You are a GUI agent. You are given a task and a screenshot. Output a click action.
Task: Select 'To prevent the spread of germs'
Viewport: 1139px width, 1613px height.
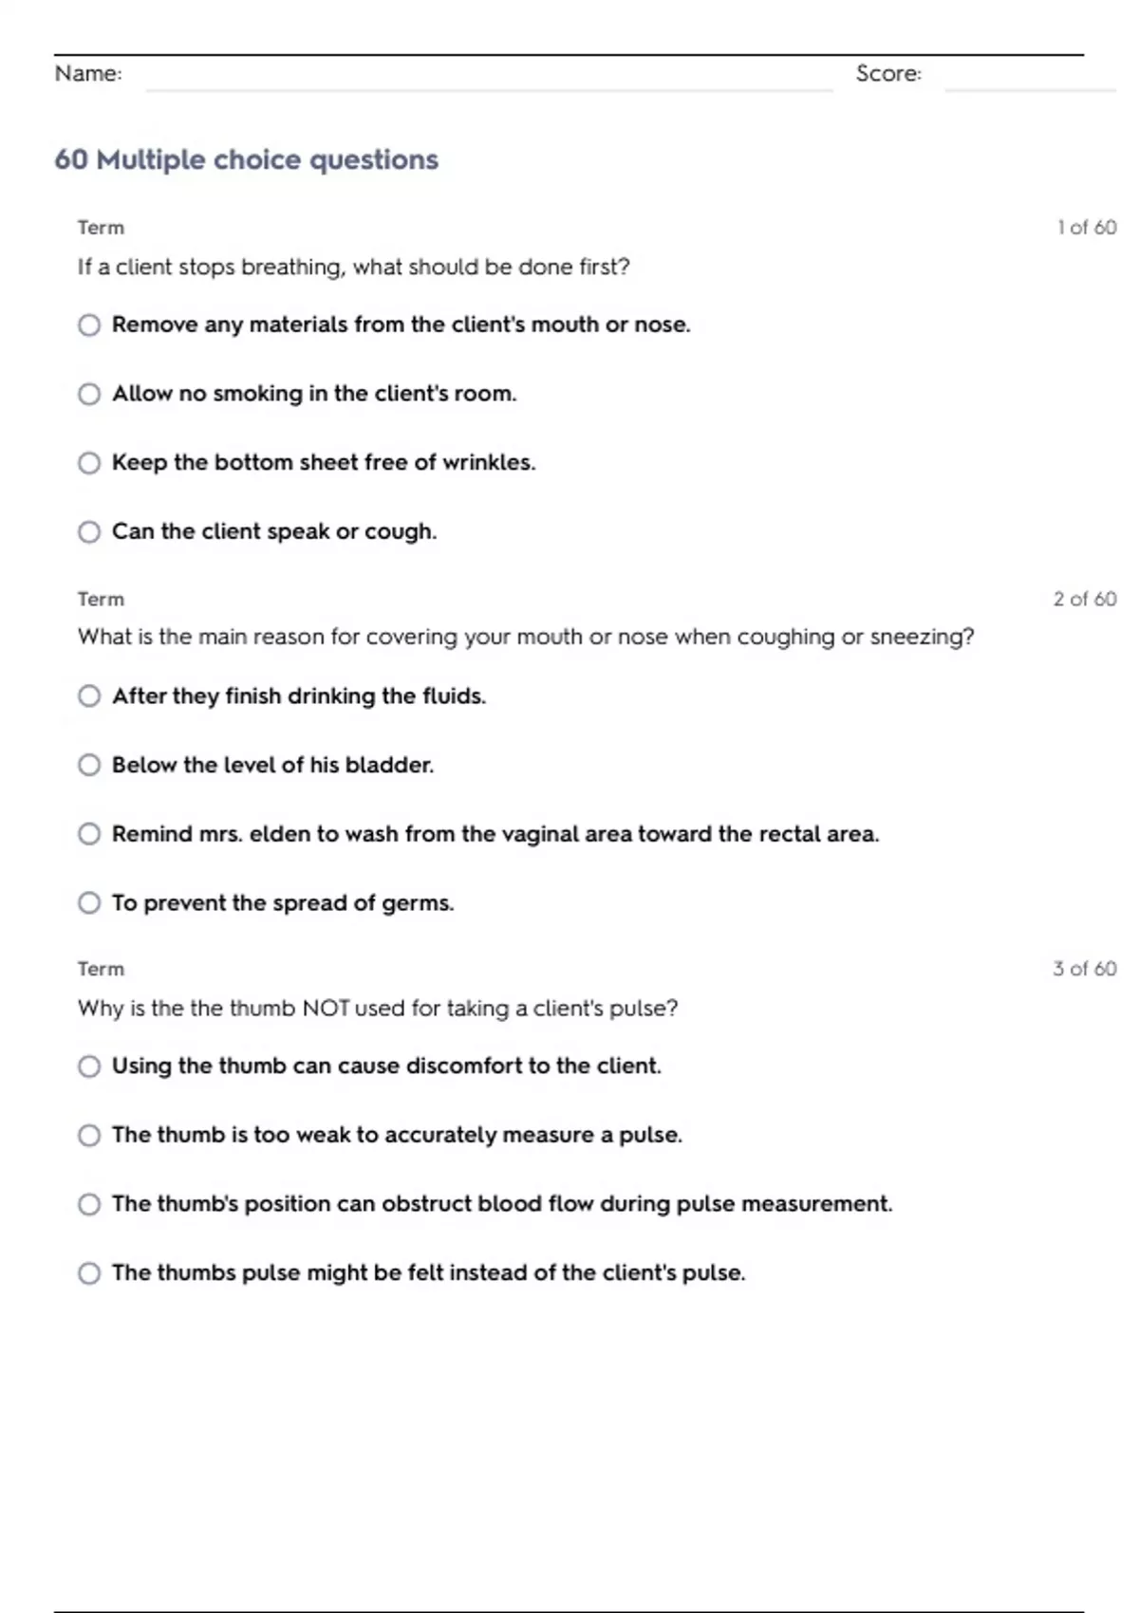click(x=89, y=903)
